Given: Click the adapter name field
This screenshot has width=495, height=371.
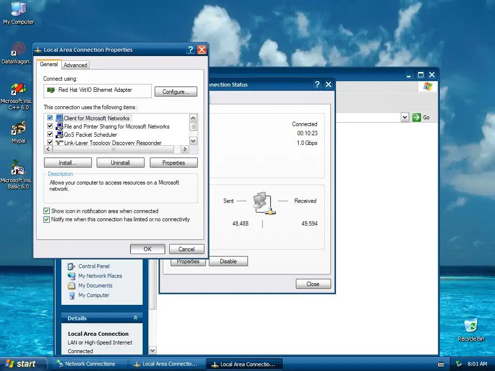Looking at the screenshot, I should 98,90.
